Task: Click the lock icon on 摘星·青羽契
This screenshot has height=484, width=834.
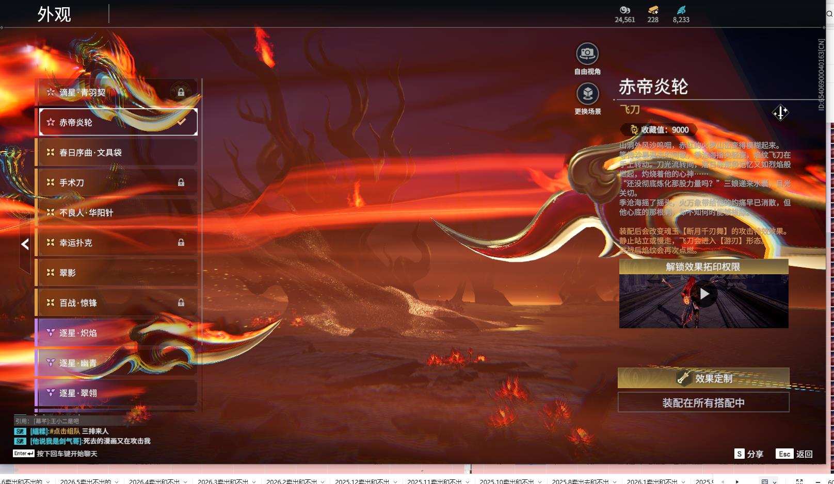Action: [x=181, y=92]
